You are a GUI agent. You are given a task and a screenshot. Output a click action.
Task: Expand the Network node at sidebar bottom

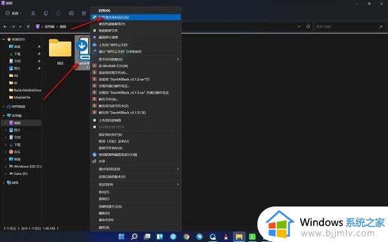coord(3,183)
